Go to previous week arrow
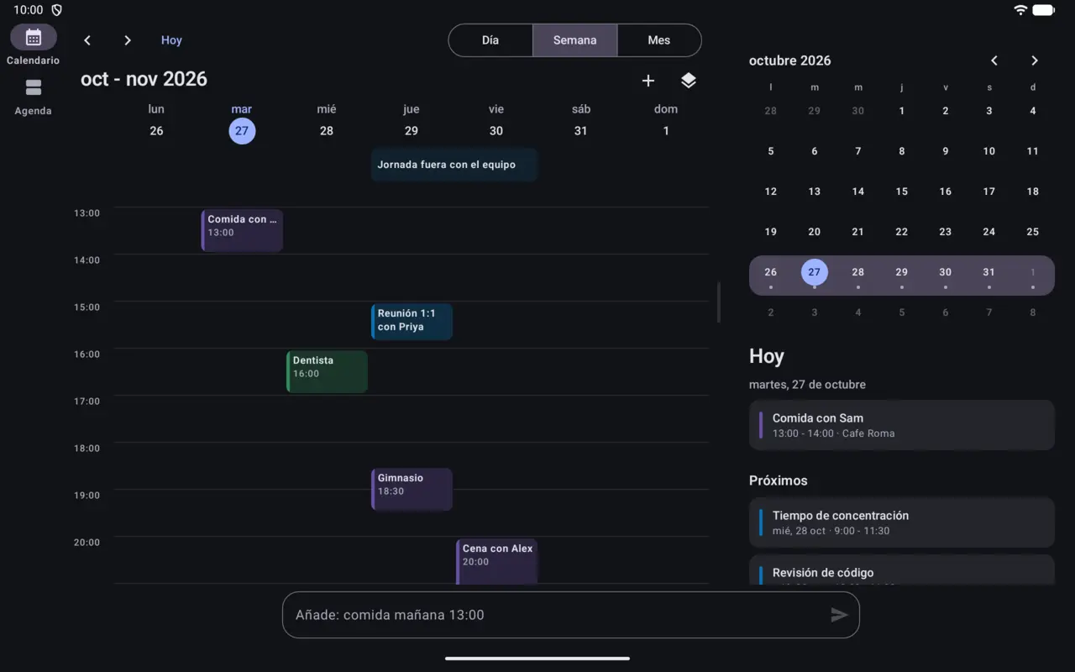1075x672 pixels. [x=87, y=40]
